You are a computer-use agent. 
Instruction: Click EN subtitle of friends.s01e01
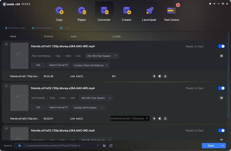(114, 76)
